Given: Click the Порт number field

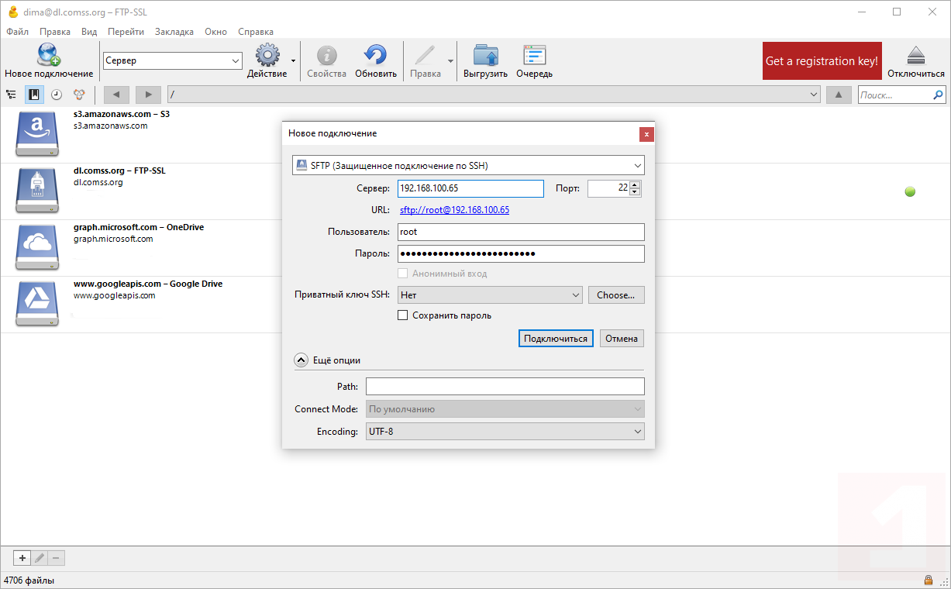Looking at the screenshot, I should point(608,188).
